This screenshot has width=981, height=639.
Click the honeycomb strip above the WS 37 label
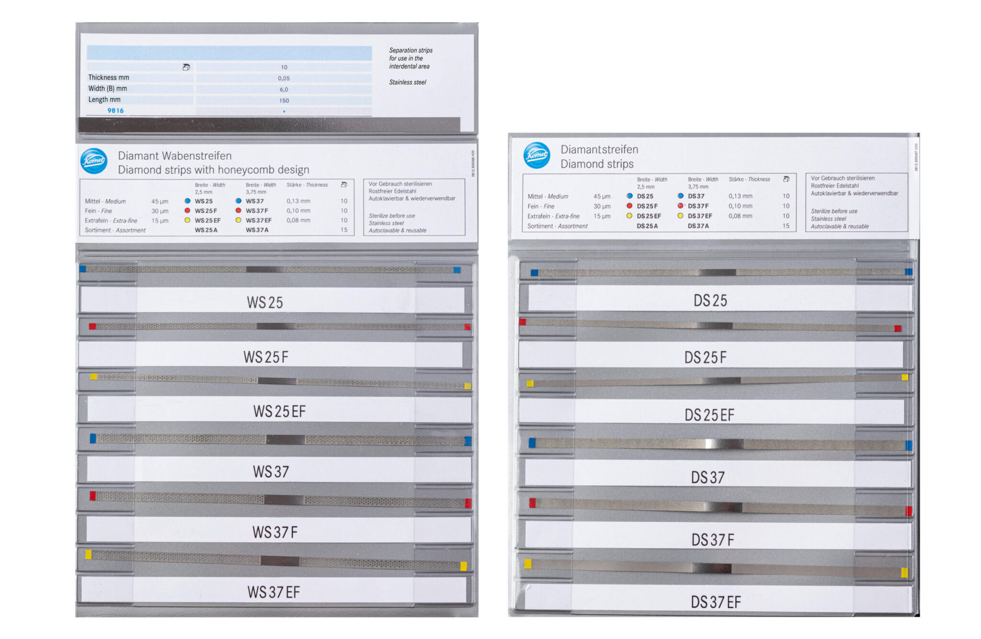(280, 439)
